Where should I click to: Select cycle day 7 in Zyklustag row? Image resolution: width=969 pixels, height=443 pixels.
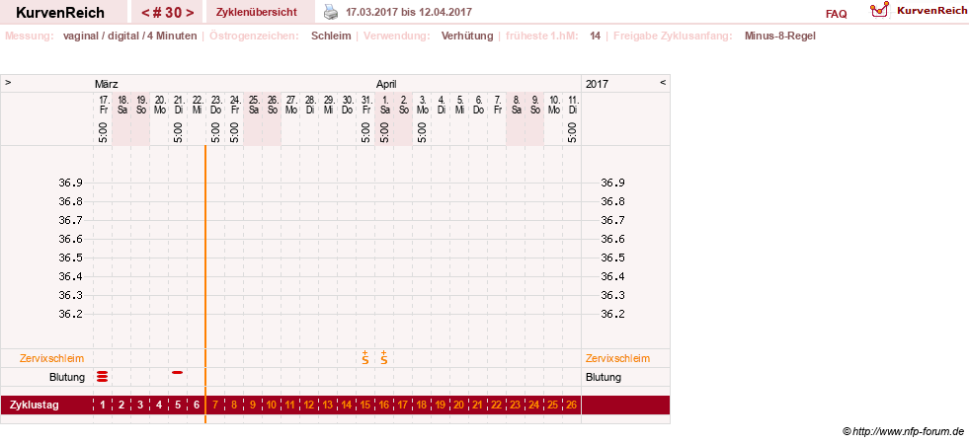point(215,406)
